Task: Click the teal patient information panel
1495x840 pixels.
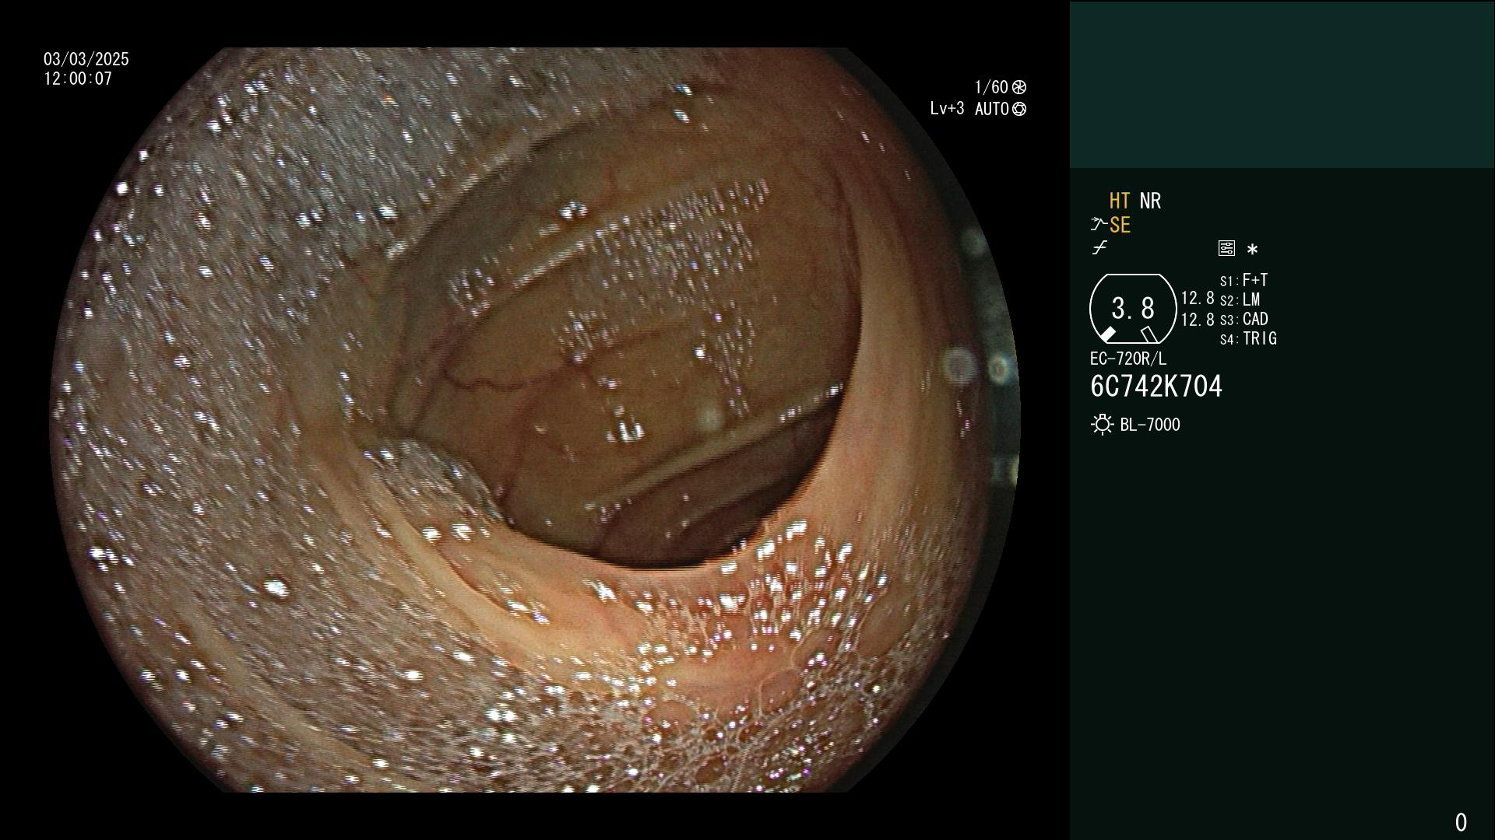Action: (1282, 84)
